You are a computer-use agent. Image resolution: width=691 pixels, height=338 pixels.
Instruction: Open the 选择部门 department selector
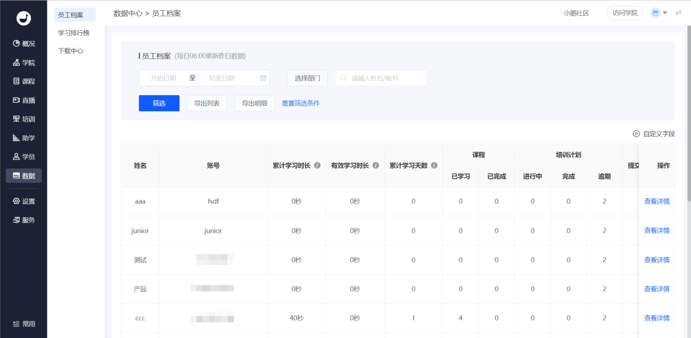click(x=308, y=78)
